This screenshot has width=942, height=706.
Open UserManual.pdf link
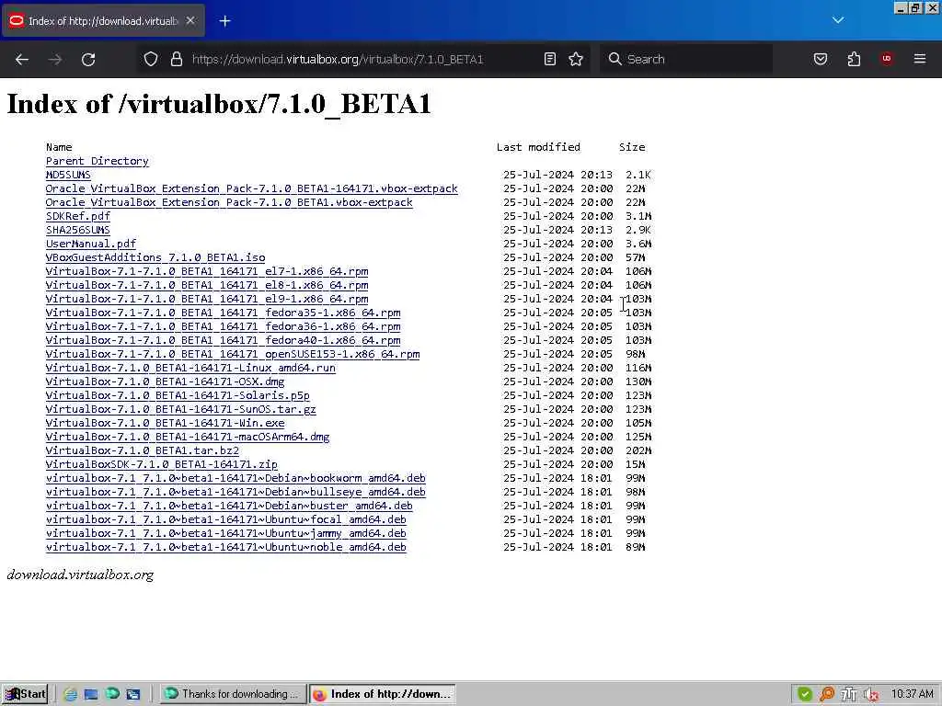pos(91,244)
